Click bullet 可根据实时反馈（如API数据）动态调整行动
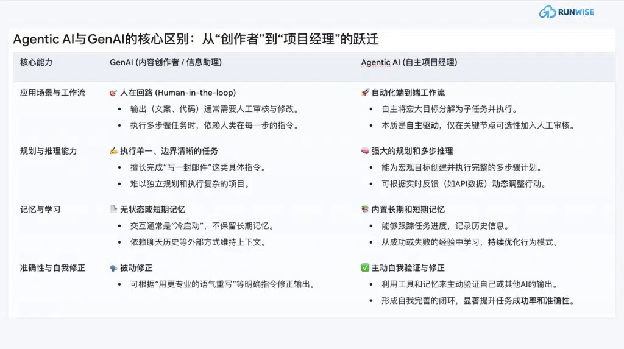Screen dimensions: 624x349 point(465,183)
